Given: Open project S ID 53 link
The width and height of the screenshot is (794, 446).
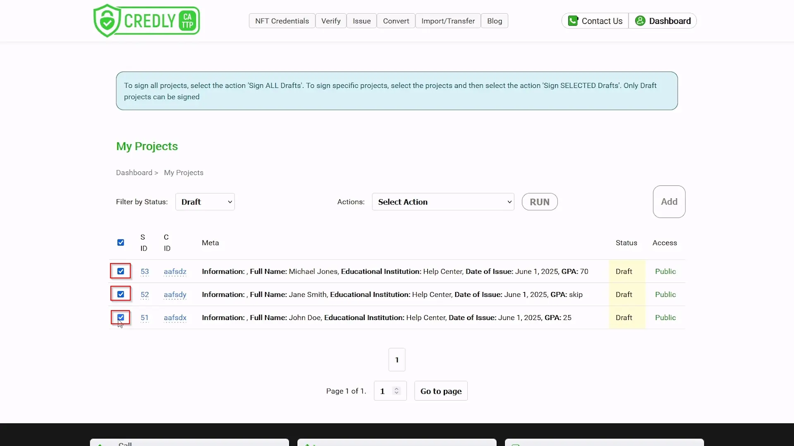Looking at the screenshot, I should [145, 272].
